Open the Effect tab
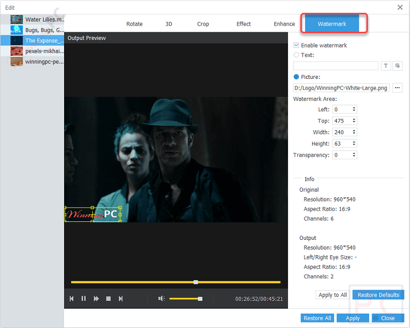This screenshot has height=328, width=410. 243,24
